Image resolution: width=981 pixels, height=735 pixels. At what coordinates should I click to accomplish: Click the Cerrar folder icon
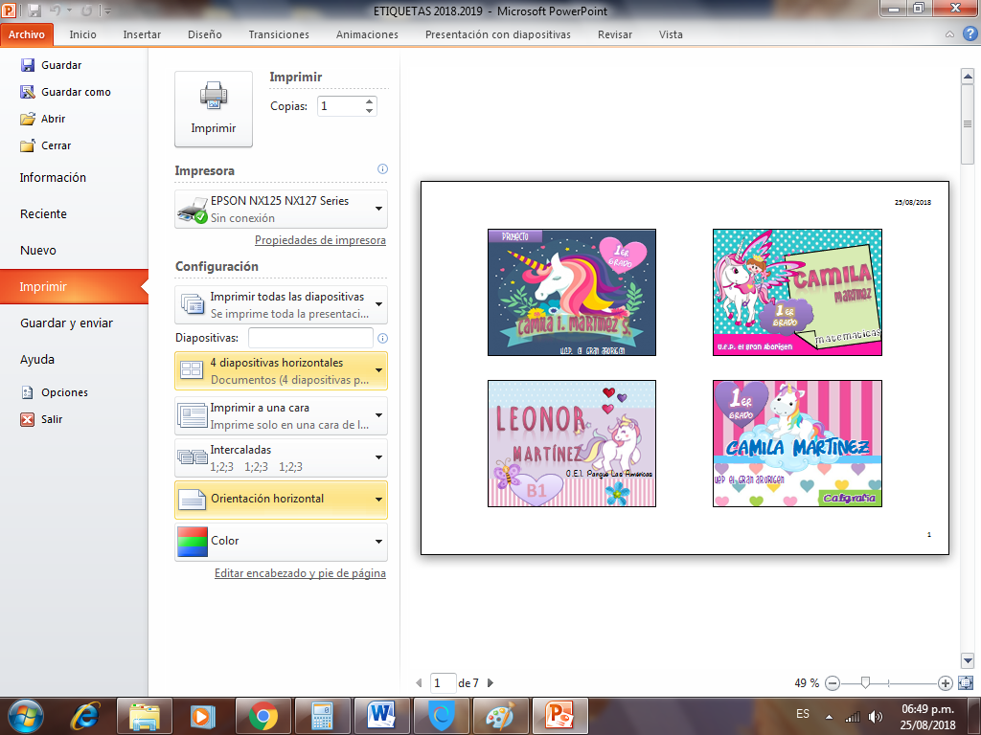[28, 145]
